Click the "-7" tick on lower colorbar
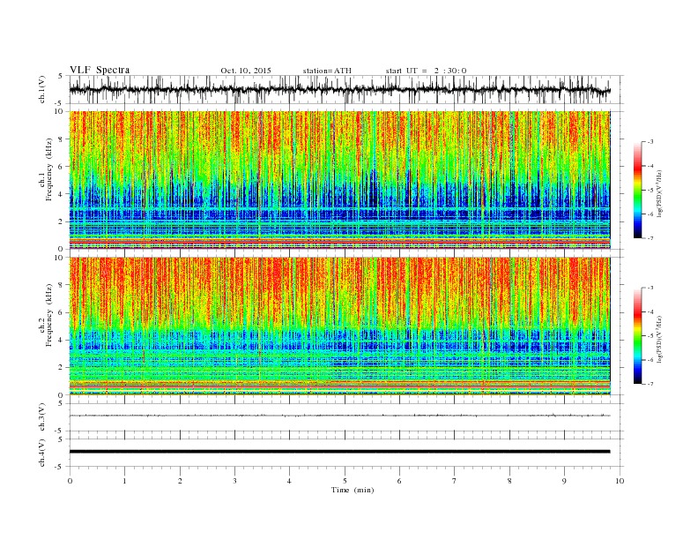Image resolution: width=698 pixels, height=540 pixels. click(650, 384)
